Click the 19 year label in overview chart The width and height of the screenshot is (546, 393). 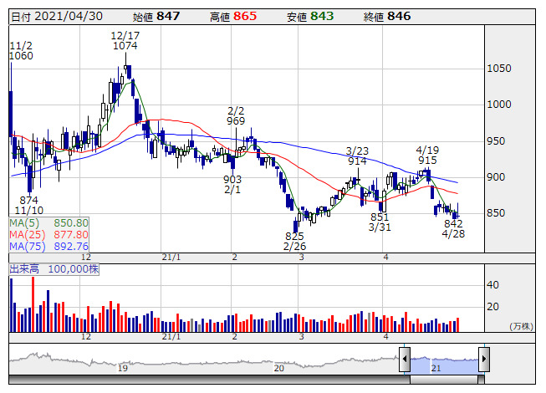click(123, 368)
